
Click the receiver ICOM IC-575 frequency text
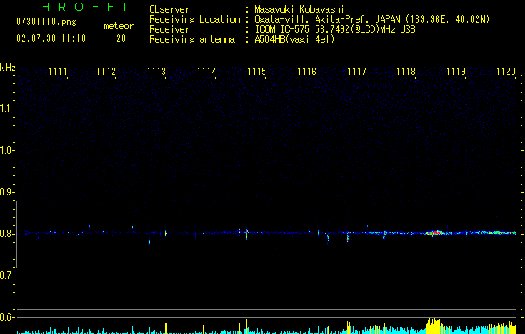coord(335,29)
